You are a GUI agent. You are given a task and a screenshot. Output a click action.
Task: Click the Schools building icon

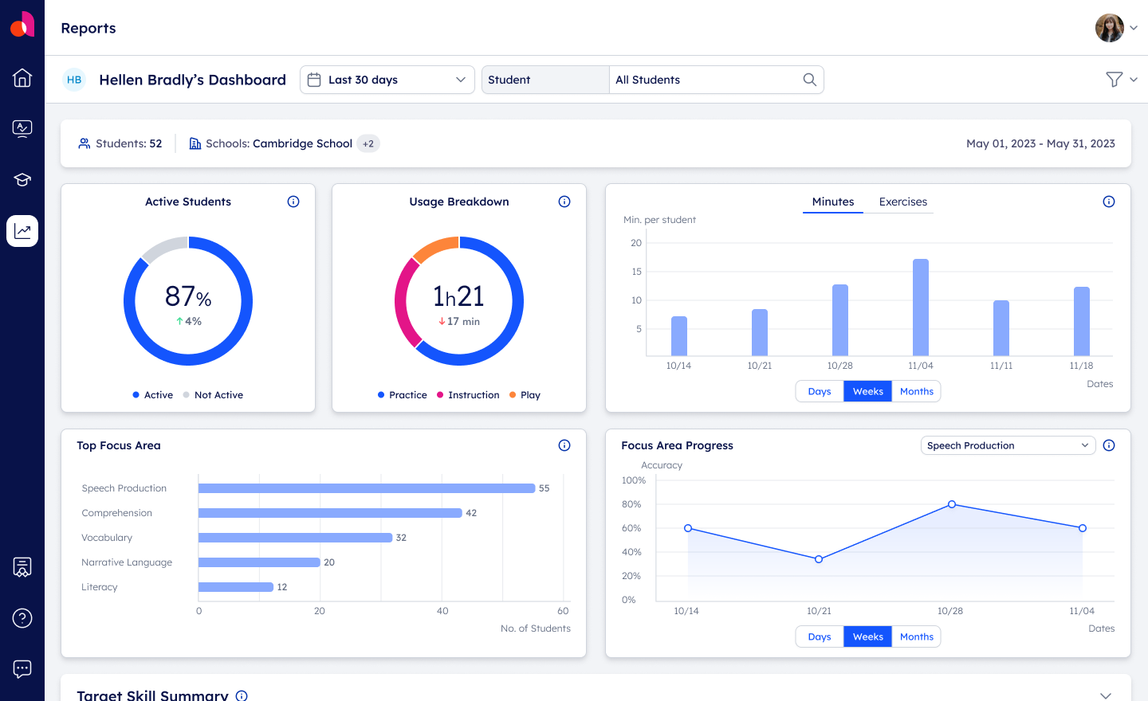pos(195,143)
